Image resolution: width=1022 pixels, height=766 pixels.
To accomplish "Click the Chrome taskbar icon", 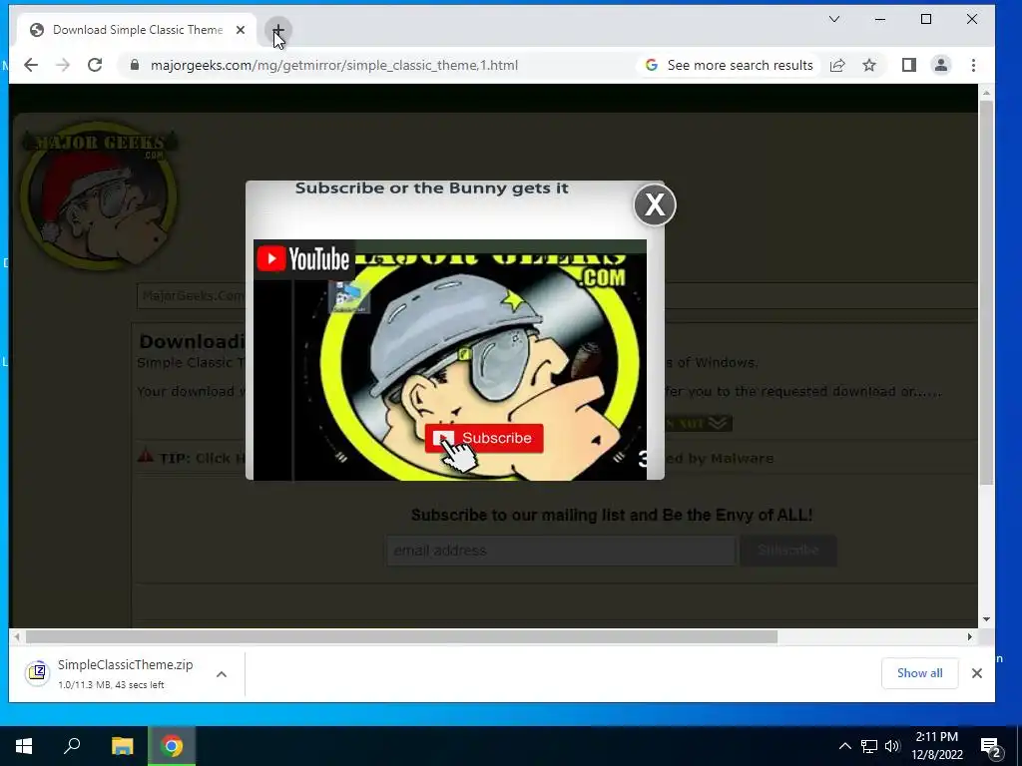I will tap(172, 746).
